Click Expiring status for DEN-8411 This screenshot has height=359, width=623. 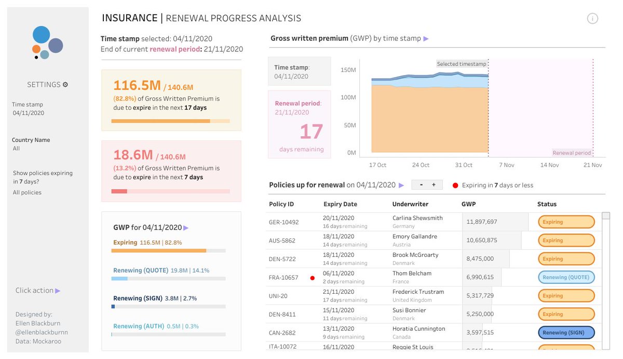click(x=566, y=314)
